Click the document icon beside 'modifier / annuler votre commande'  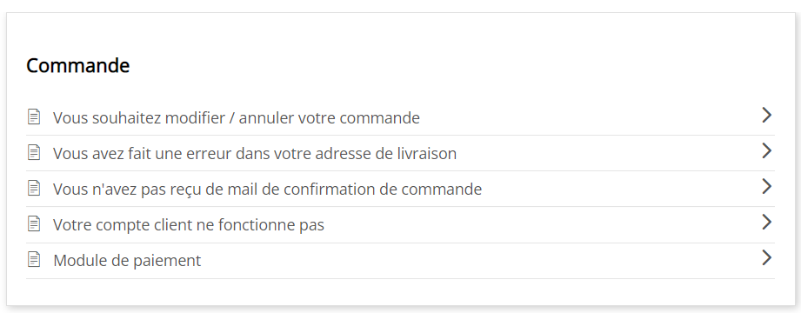[x=34, y=117]
